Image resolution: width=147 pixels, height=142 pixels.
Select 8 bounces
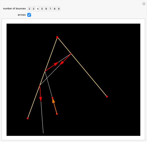tap(55, 9)
